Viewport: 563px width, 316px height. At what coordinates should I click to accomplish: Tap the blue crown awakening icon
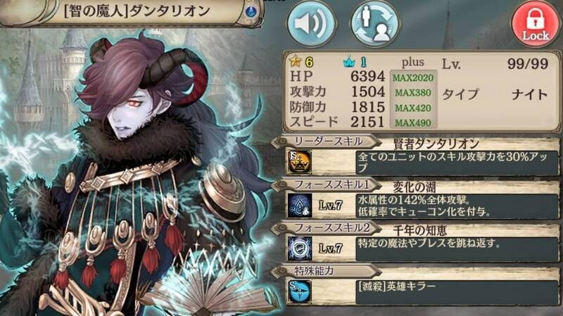coord(349,63)
